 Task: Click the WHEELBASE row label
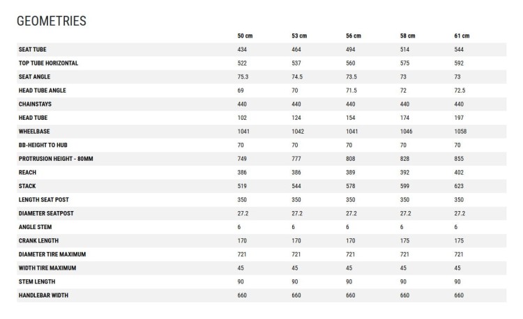coord(34,131)
